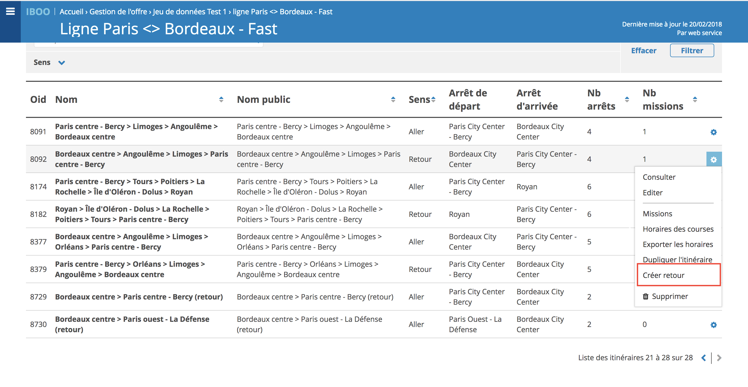Viewport: 748px width, 387px height.
Task: Expand the Sens filter dropdown
Action: tap(61, 62)
